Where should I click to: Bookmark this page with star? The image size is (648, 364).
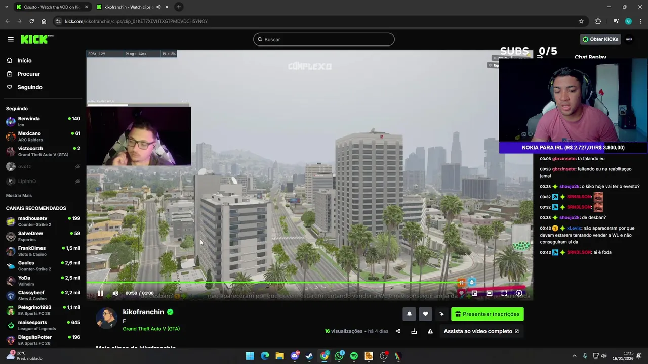pos(581,21)
